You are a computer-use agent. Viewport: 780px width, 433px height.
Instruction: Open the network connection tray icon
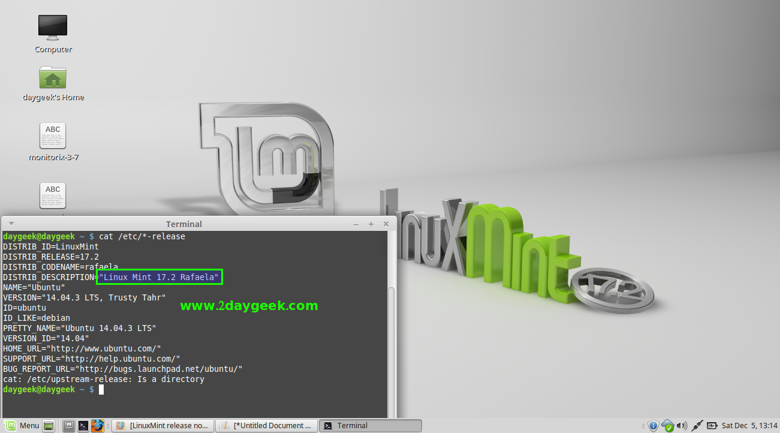697,426
